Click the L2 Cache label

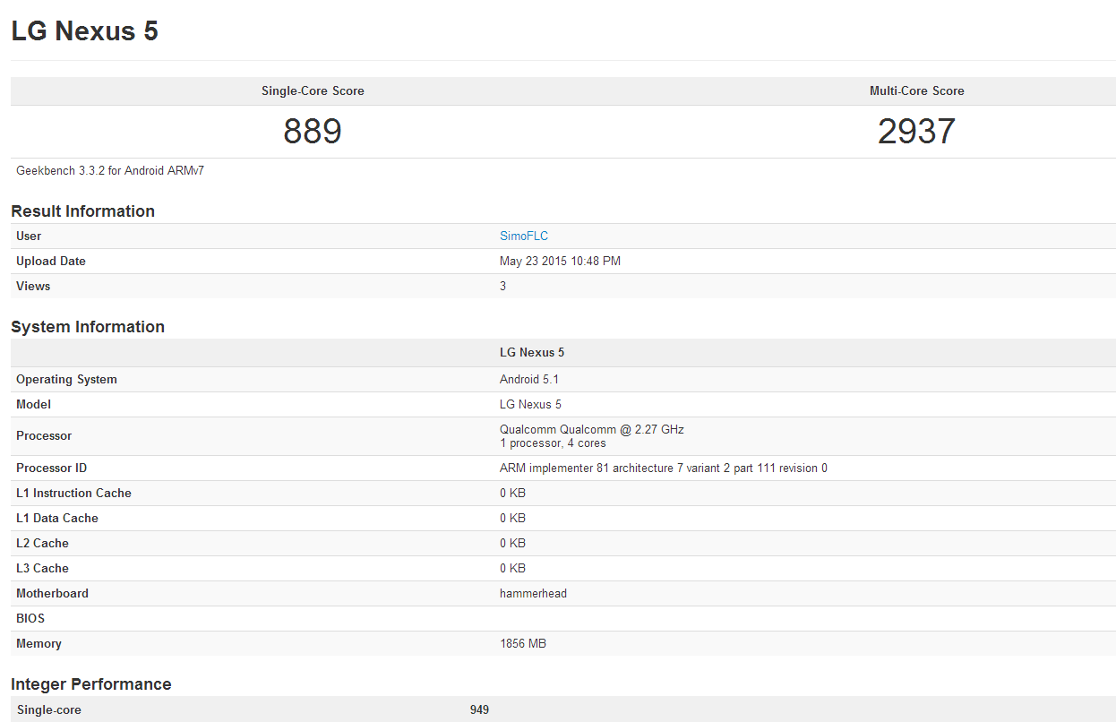click(42, 544)
